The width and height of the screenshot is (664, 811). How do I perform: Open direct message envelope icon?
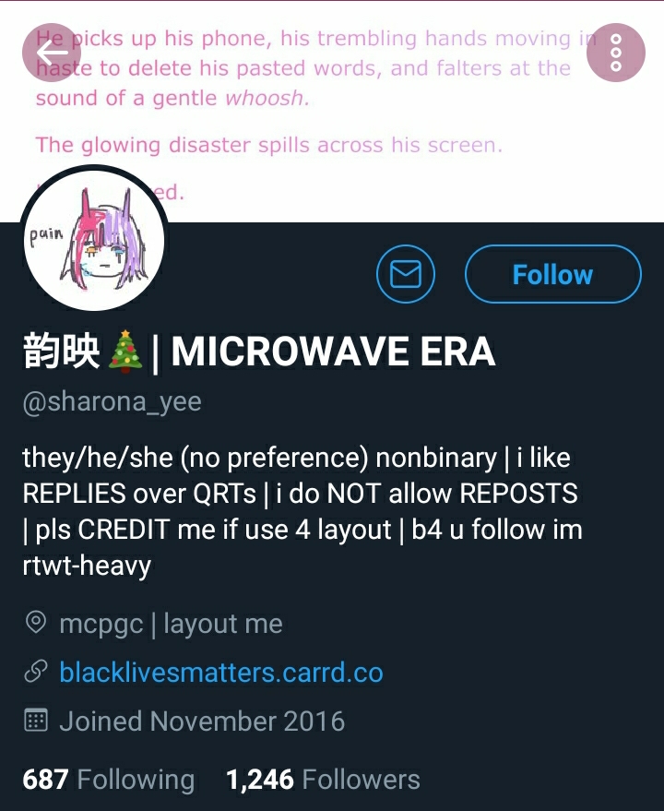click(x=406, y=274)
